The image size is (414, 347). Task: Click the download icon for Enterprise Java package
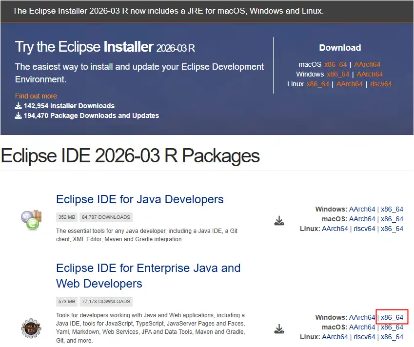[279, 329]
